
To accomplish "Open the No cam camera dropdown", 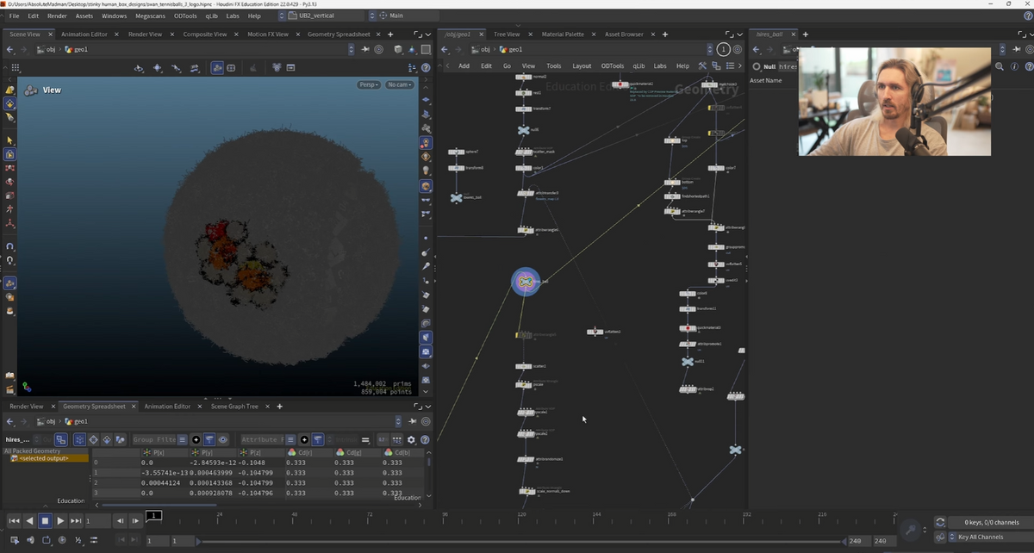I will pyautogui.click(x=400, y=84).
